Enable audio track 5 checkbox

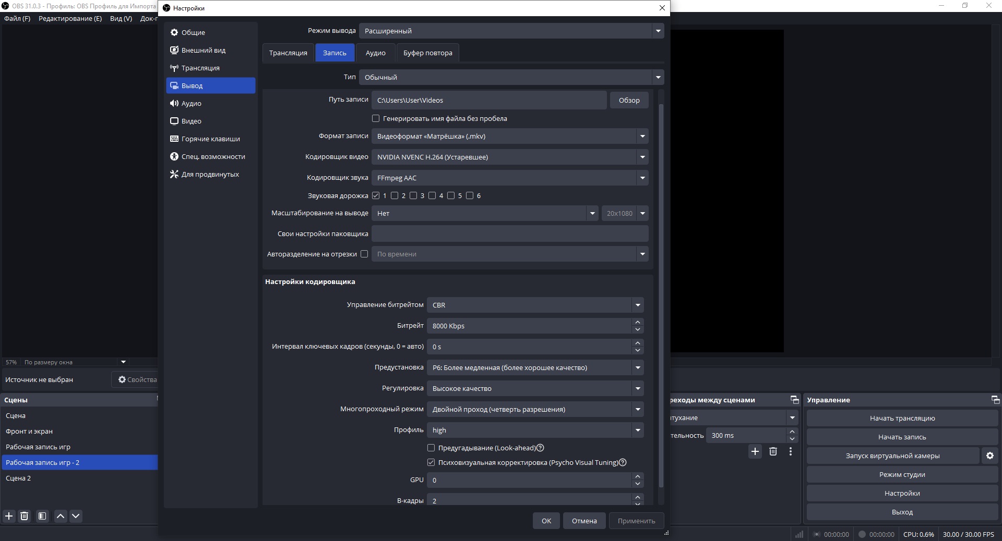coord(451,195)
